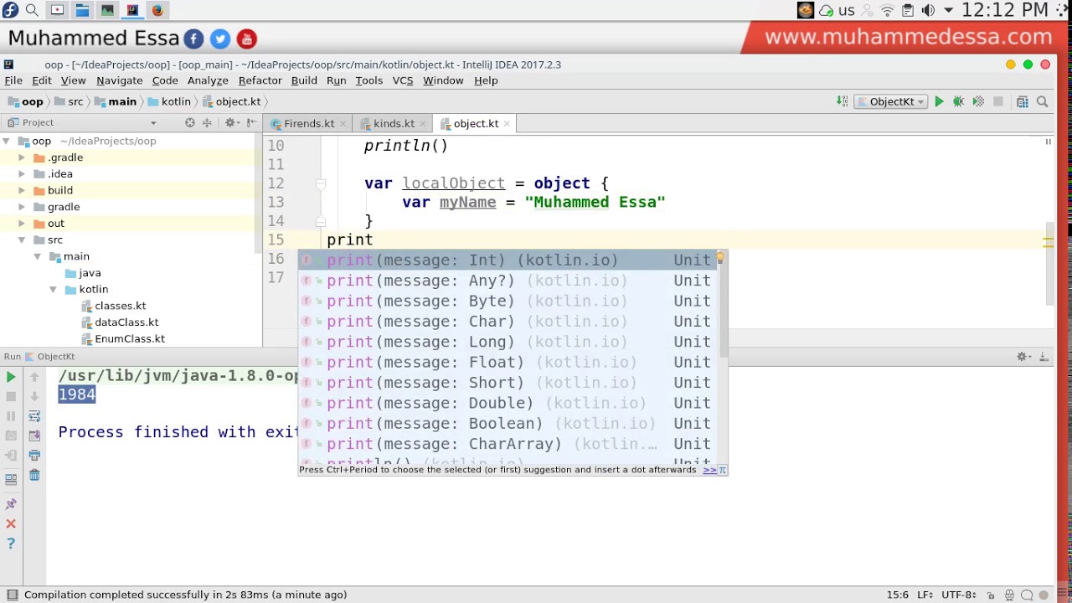Screen dimensions: 1072x603
Task: Click the cursor position 15:6 in status bar
Action: coord(897,595)
